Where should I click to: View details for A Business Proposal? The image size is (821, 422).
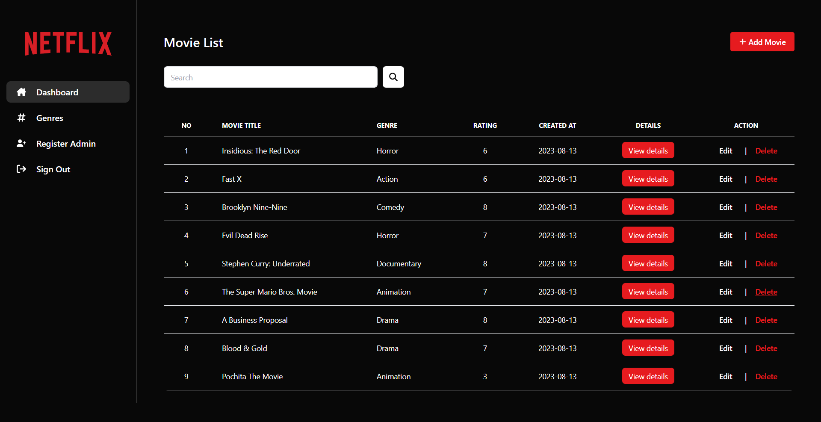pos(648,320)
